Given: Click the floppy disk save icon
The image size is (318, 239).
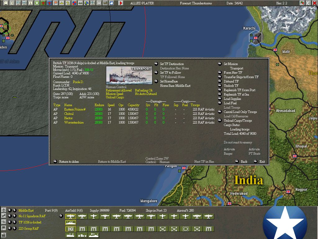Looking at the screenshot, I should 6,3.
